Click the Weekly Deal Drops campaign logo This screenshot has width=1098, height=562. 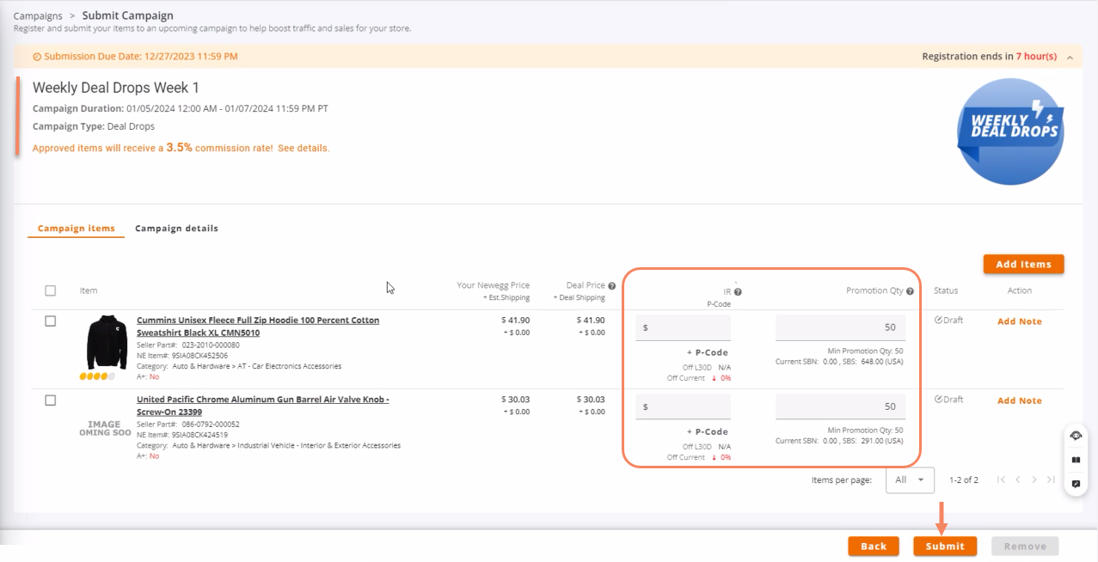click(1010, 131)
